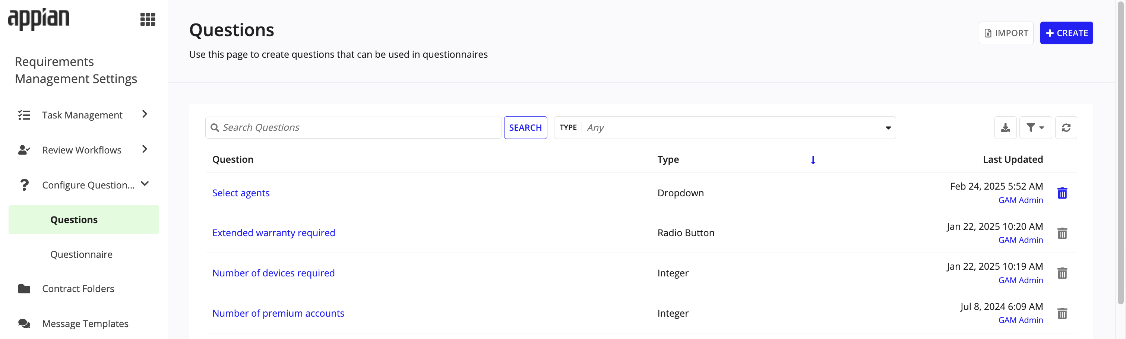Delete the Select agents question
The image size is (1126, 339).
click(x=1062, y=193)
